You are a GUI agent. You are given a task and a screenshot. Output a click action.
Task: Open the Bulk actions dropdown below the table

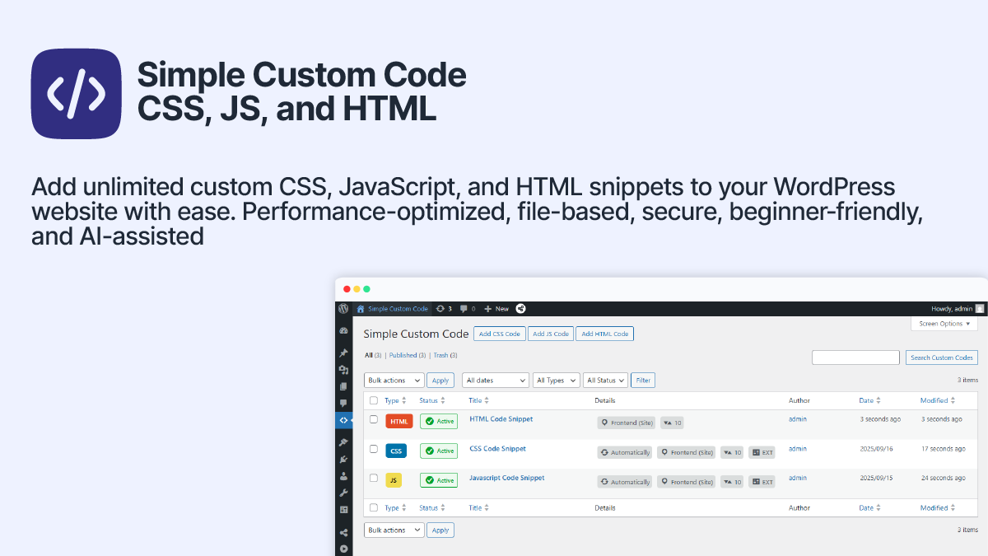tap(394, 530)
